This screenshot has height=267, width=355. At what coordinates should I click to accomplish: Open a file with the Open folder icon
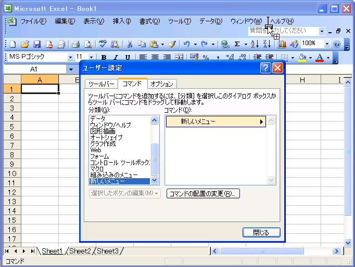(x=25, y=44)
